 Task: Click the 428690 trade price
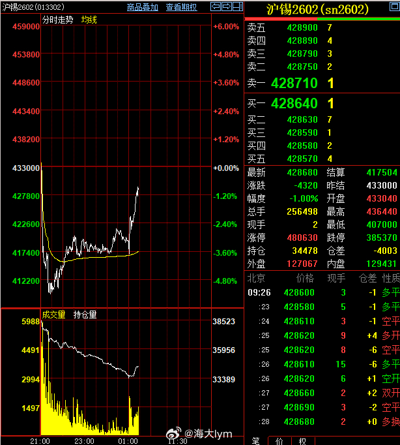(299, 407)
